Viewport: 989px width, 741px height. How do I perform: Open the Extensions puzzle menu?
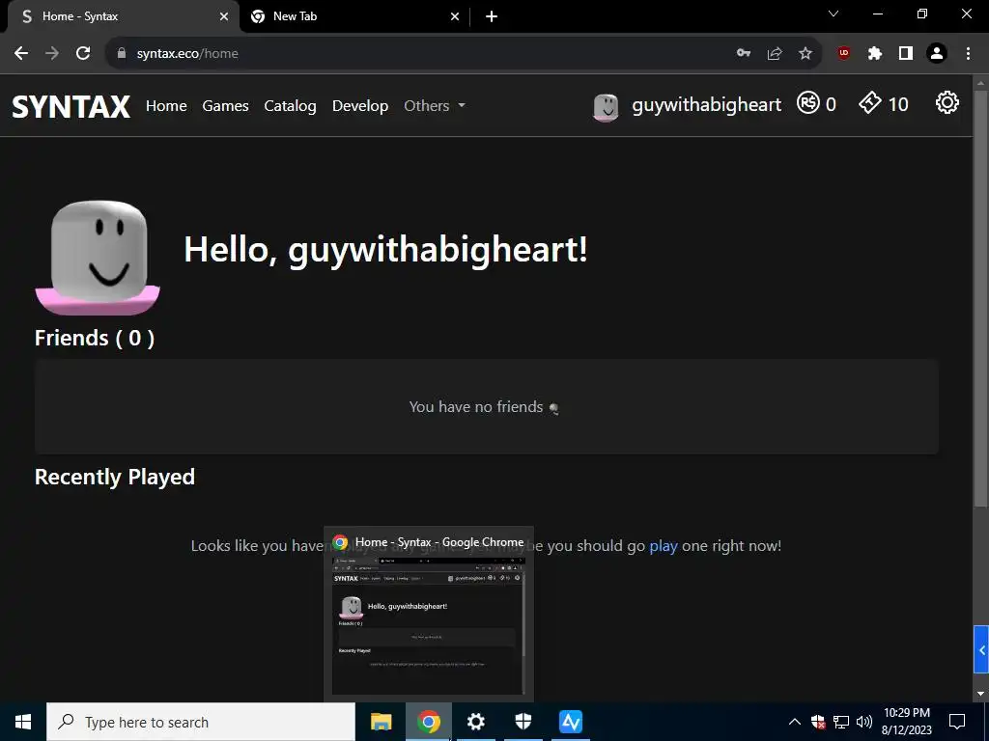tap(875, 54)
